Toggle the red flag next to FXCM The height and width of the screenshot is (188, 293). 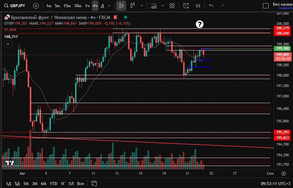point(115,18)
